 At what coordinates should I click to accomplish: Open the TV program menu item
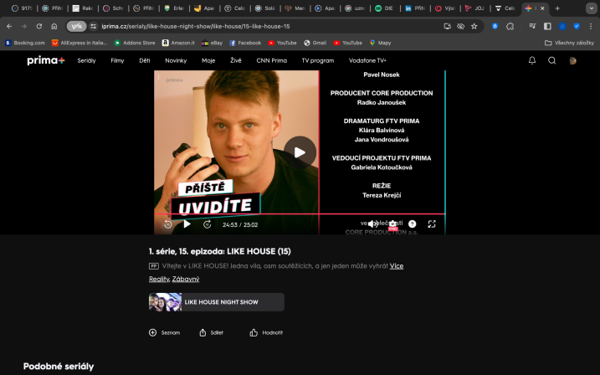pos(318,60)
